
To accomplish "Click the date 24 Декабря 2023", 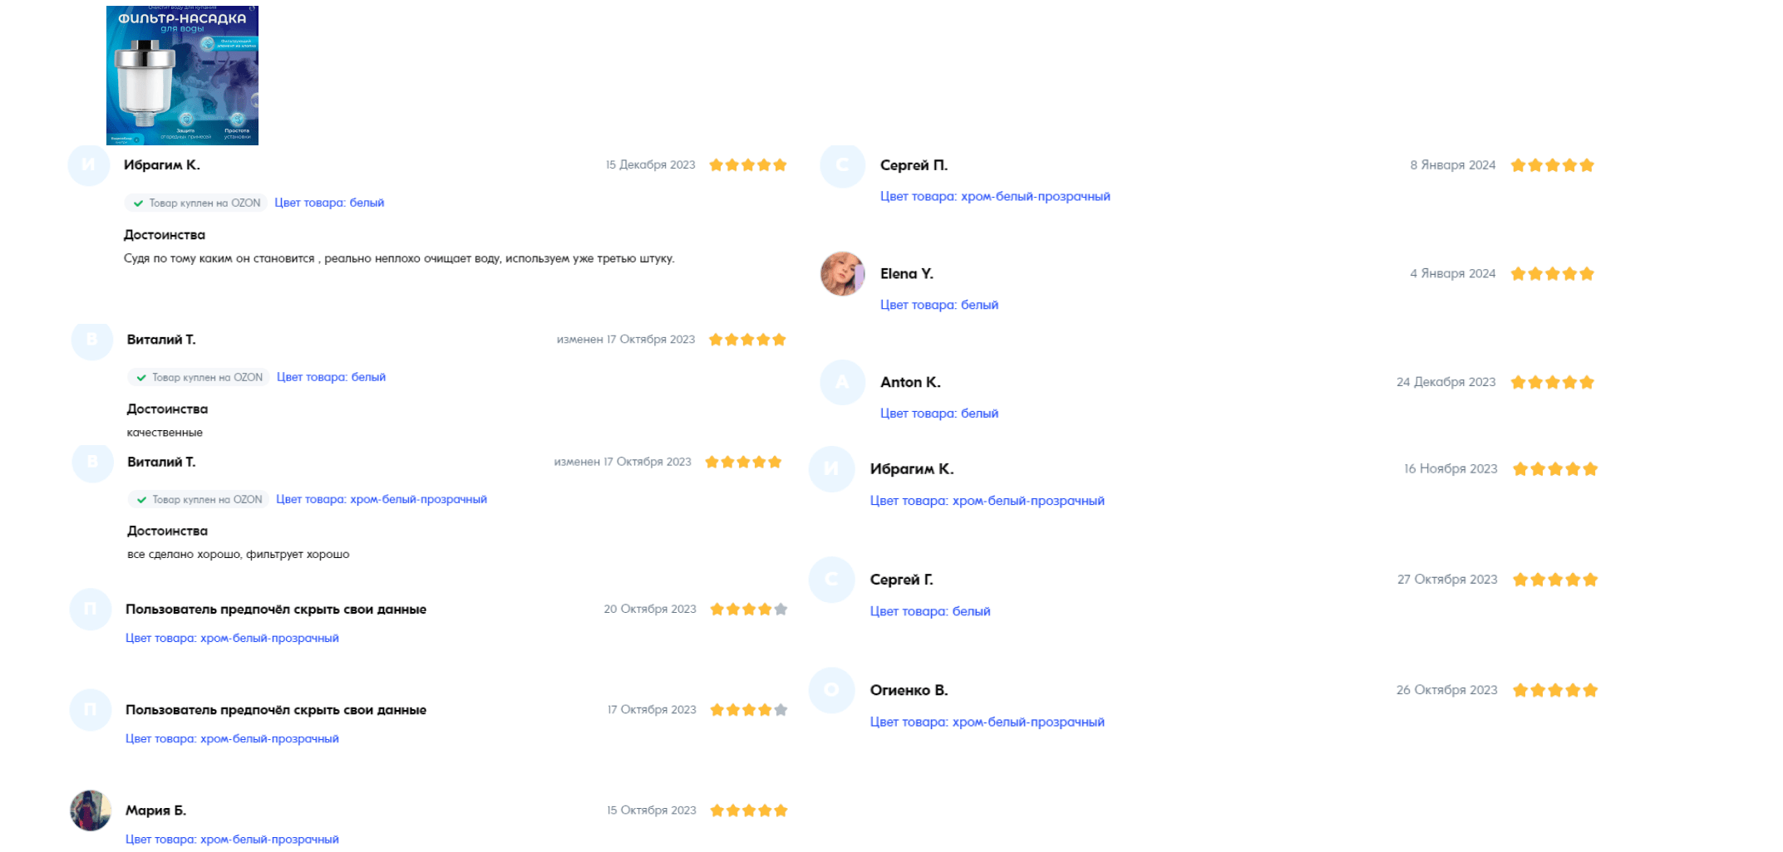I will pos(1446,382).
